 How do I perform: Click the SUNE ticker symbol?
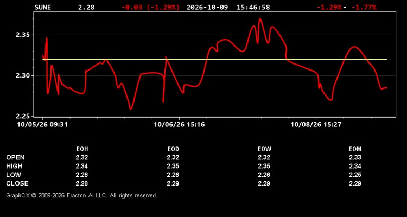[43, 7]
